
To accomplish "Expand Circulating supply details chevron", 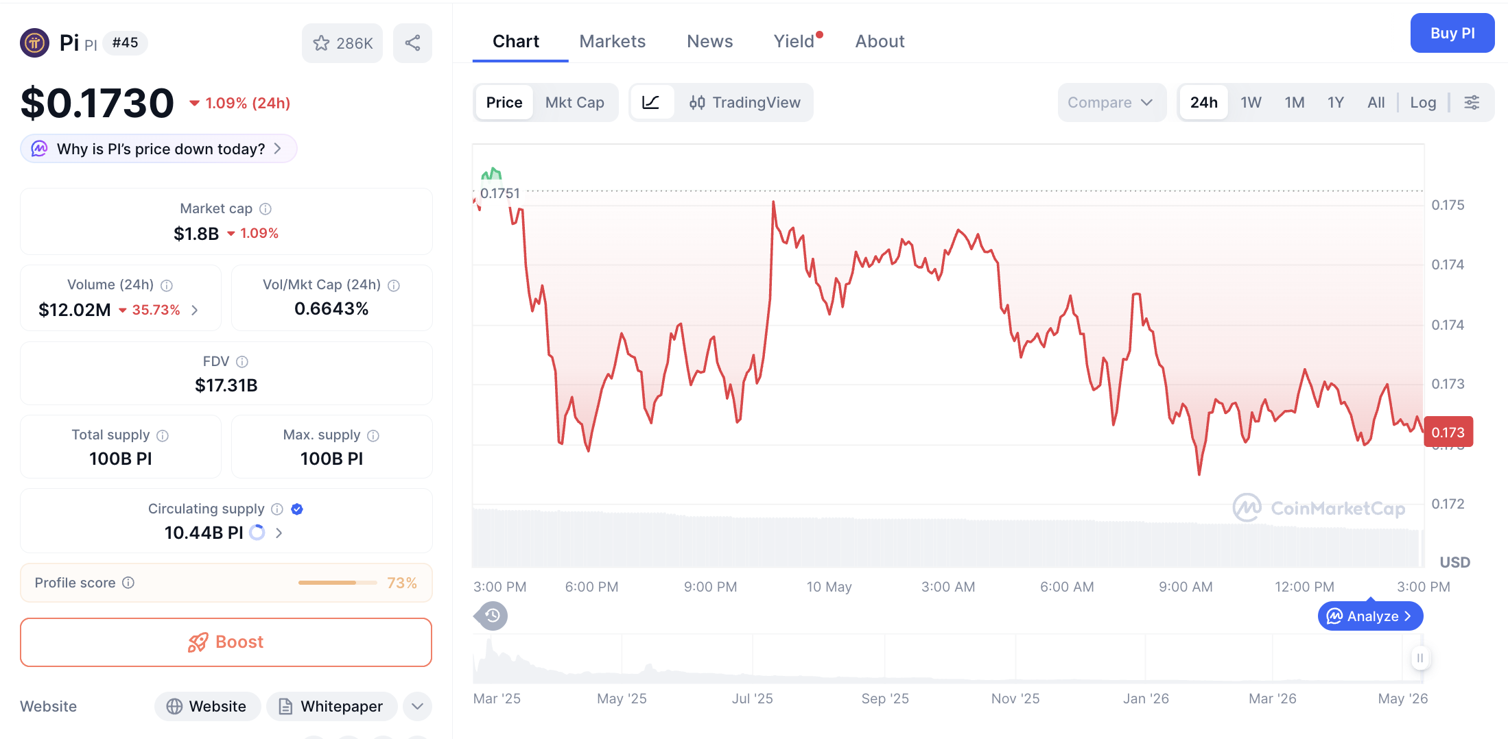I will pyautogui.click(x=279, y=533).
